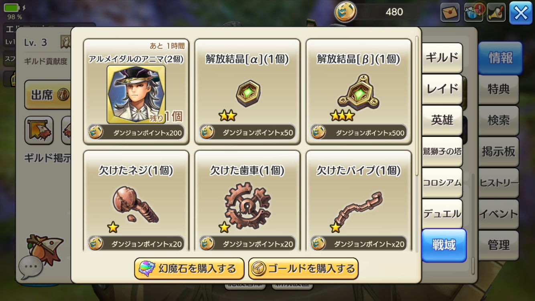Select the コロシアム shop tab

pos(442,183)
